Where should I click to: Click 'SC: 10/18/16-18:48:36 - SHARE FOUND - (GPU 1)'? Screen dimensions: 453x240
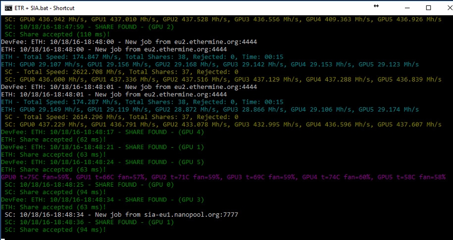tap(89, 222)
